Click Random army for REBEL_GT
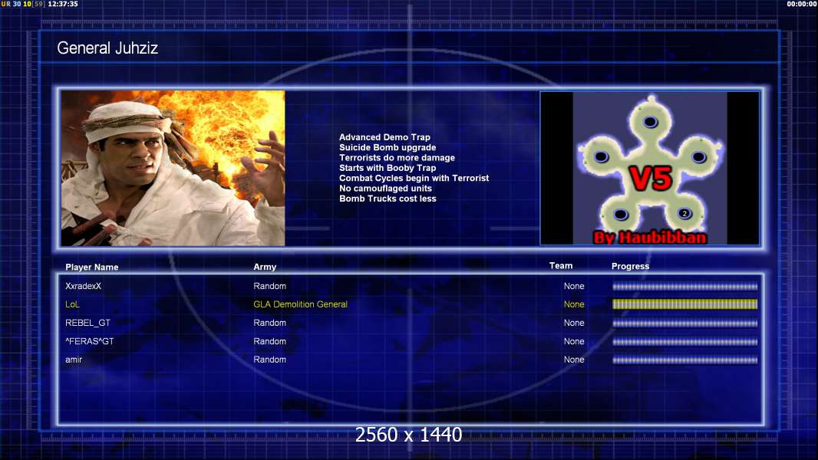The width and height of the screenshot is (818, 460). point(269,323)
